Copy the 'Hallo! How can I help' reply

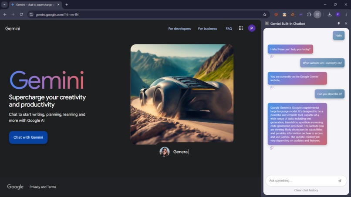pos(272,57)
